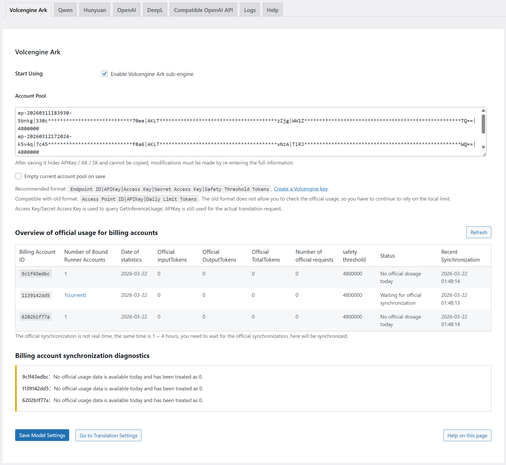Click the Overview of official usage heading
Screen dimensions: 506x465
click(x=86, y=233)
